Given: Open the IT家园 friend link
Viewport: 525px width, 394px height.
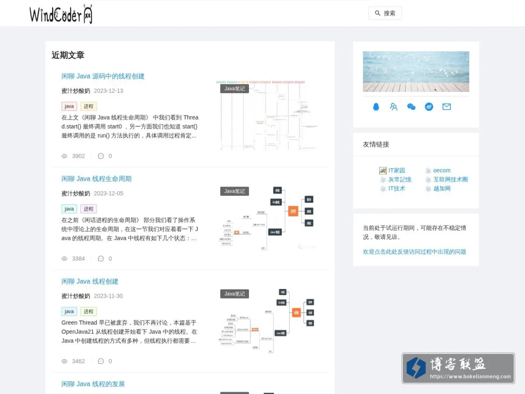Looking at the screenshot, I should click(397, 171).
